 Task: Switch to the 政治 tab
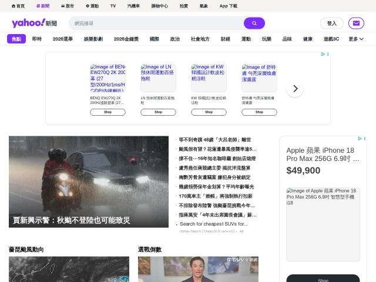(175, 39)
